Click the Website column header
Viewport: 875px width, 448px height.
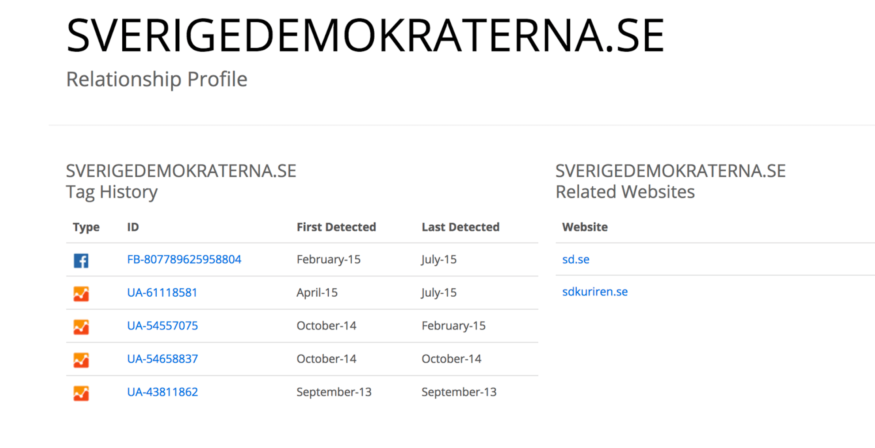coord(585,227)
